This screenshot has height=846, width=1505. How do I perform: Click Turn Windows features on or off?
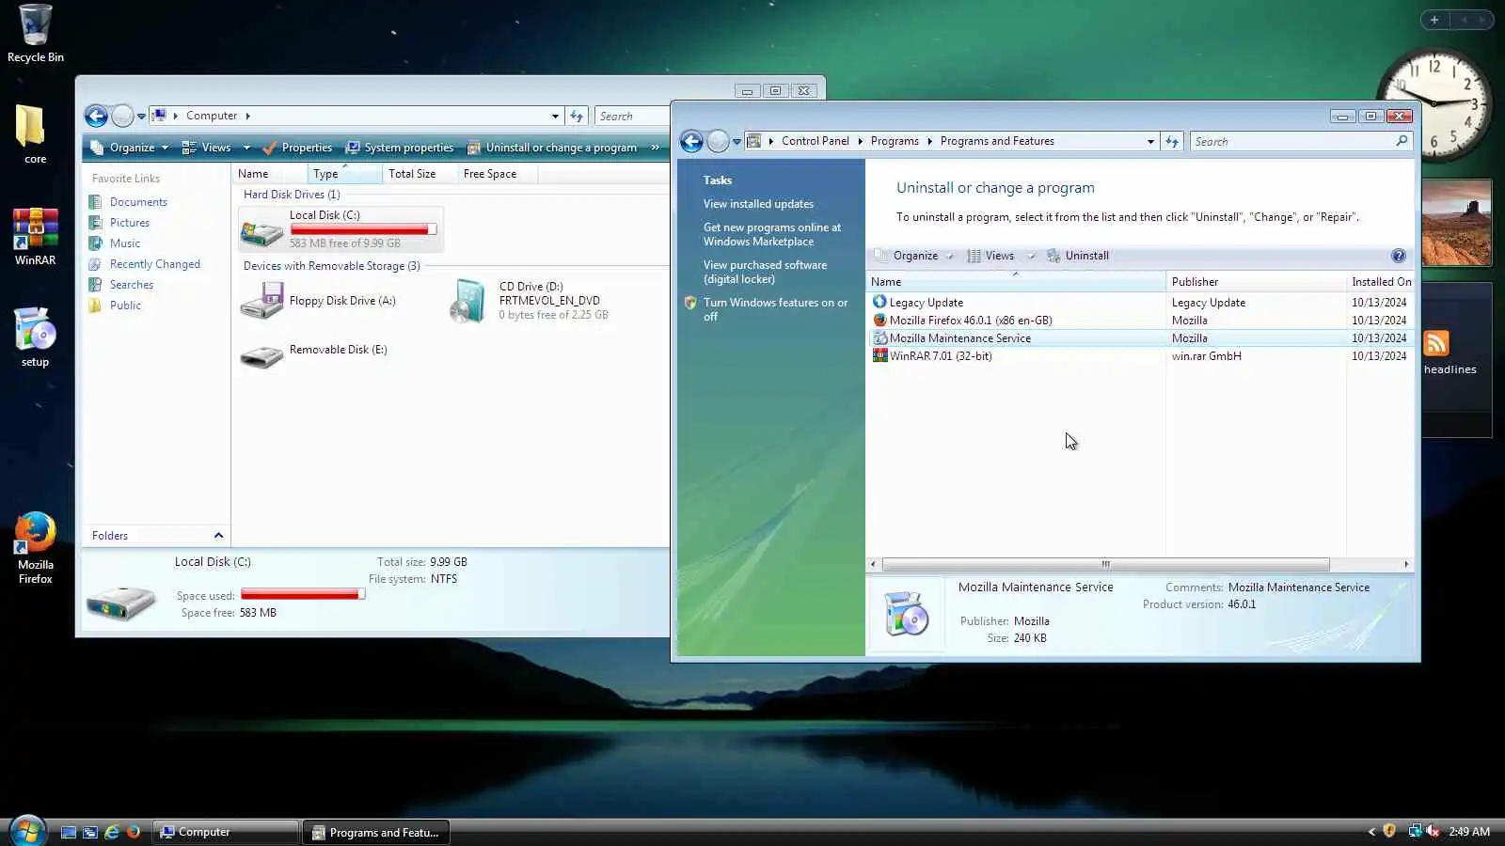pos(775,309)
